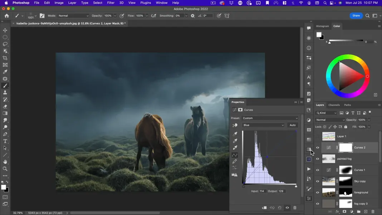Screen dimensions: 382x215
Task: Delete the adjustment in Properties panel
Action: (295, 208)
